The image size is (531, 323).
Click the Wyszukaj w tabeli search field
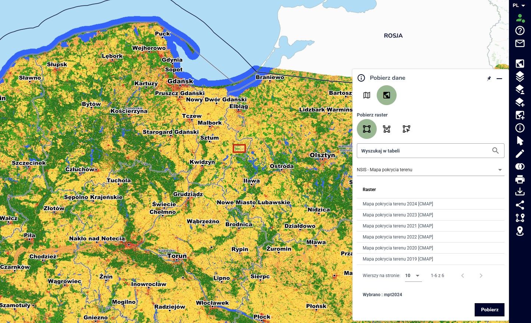(423, 151)
